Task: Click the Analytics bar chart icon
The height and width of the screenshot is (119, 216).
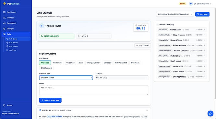Action: click(x=7, y=50)
